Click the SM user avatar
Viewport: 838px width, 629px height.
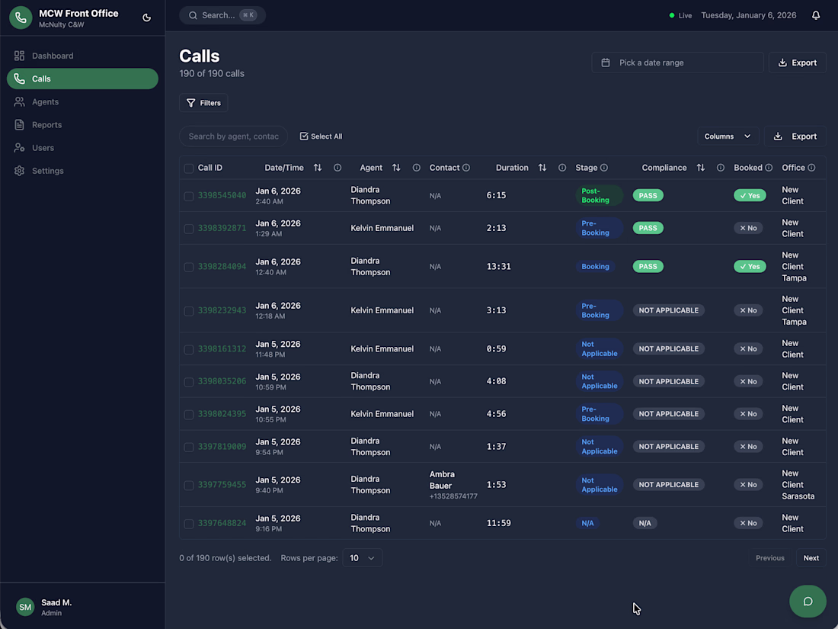25,607
